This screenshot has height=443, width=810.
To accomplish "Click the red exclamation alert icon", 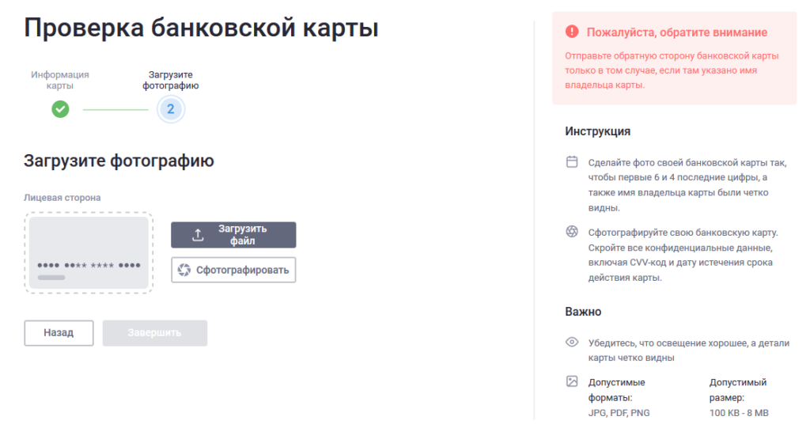I will pyautogui.click(x=572, y=32).
